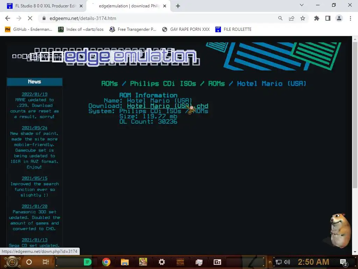This screenshot has height=269, width=358.
Task: Open the 2021/09/24 news entry
Action: point(35,128)
